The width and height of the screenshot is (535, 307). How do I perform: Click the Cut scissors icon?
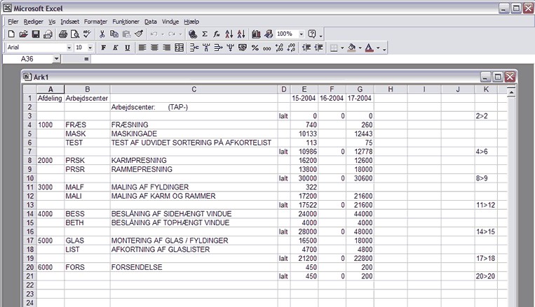pos(102,34)
